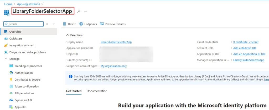Click Add an Application ID URI link
Image resolution: width=269 pixels, height=110 pixels.
tap(249, 54)
